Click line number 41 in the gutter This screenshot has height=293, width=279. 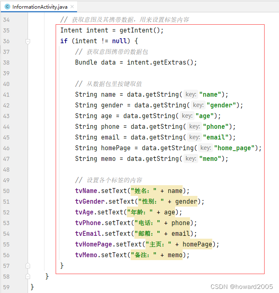(x=6, y=95)
